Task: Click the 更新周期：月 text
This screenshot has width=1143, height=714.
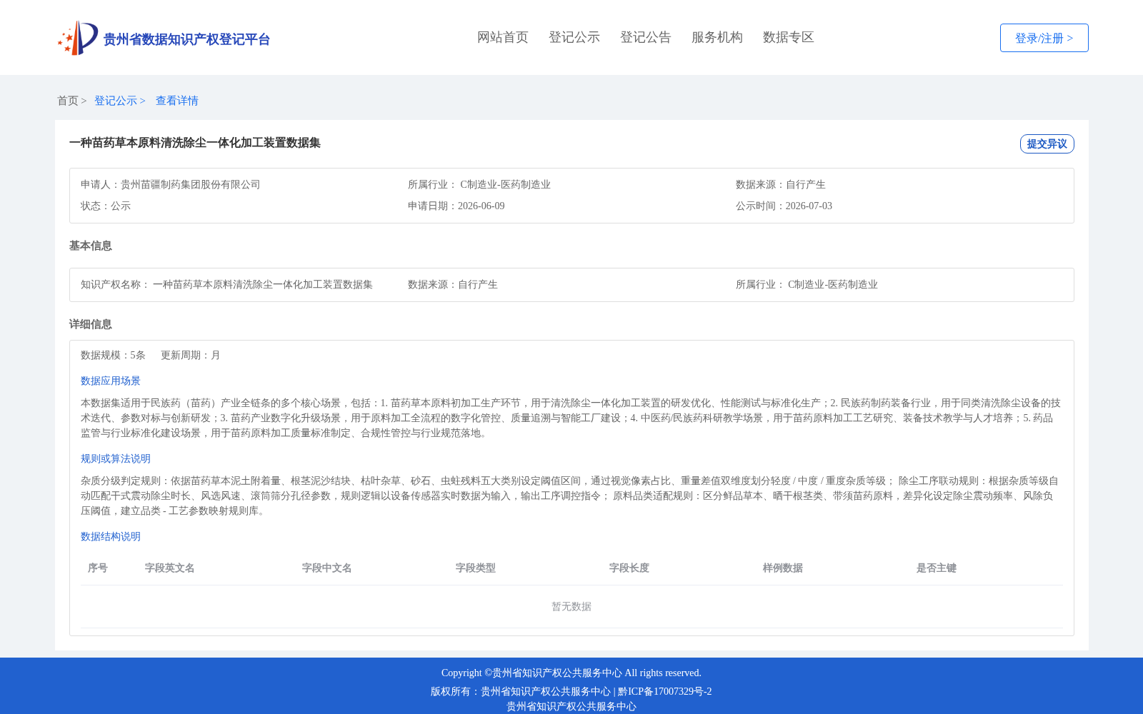Action: tap(191, 355)
